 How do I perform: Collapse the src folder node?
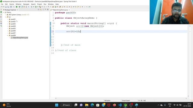(5, 17)
